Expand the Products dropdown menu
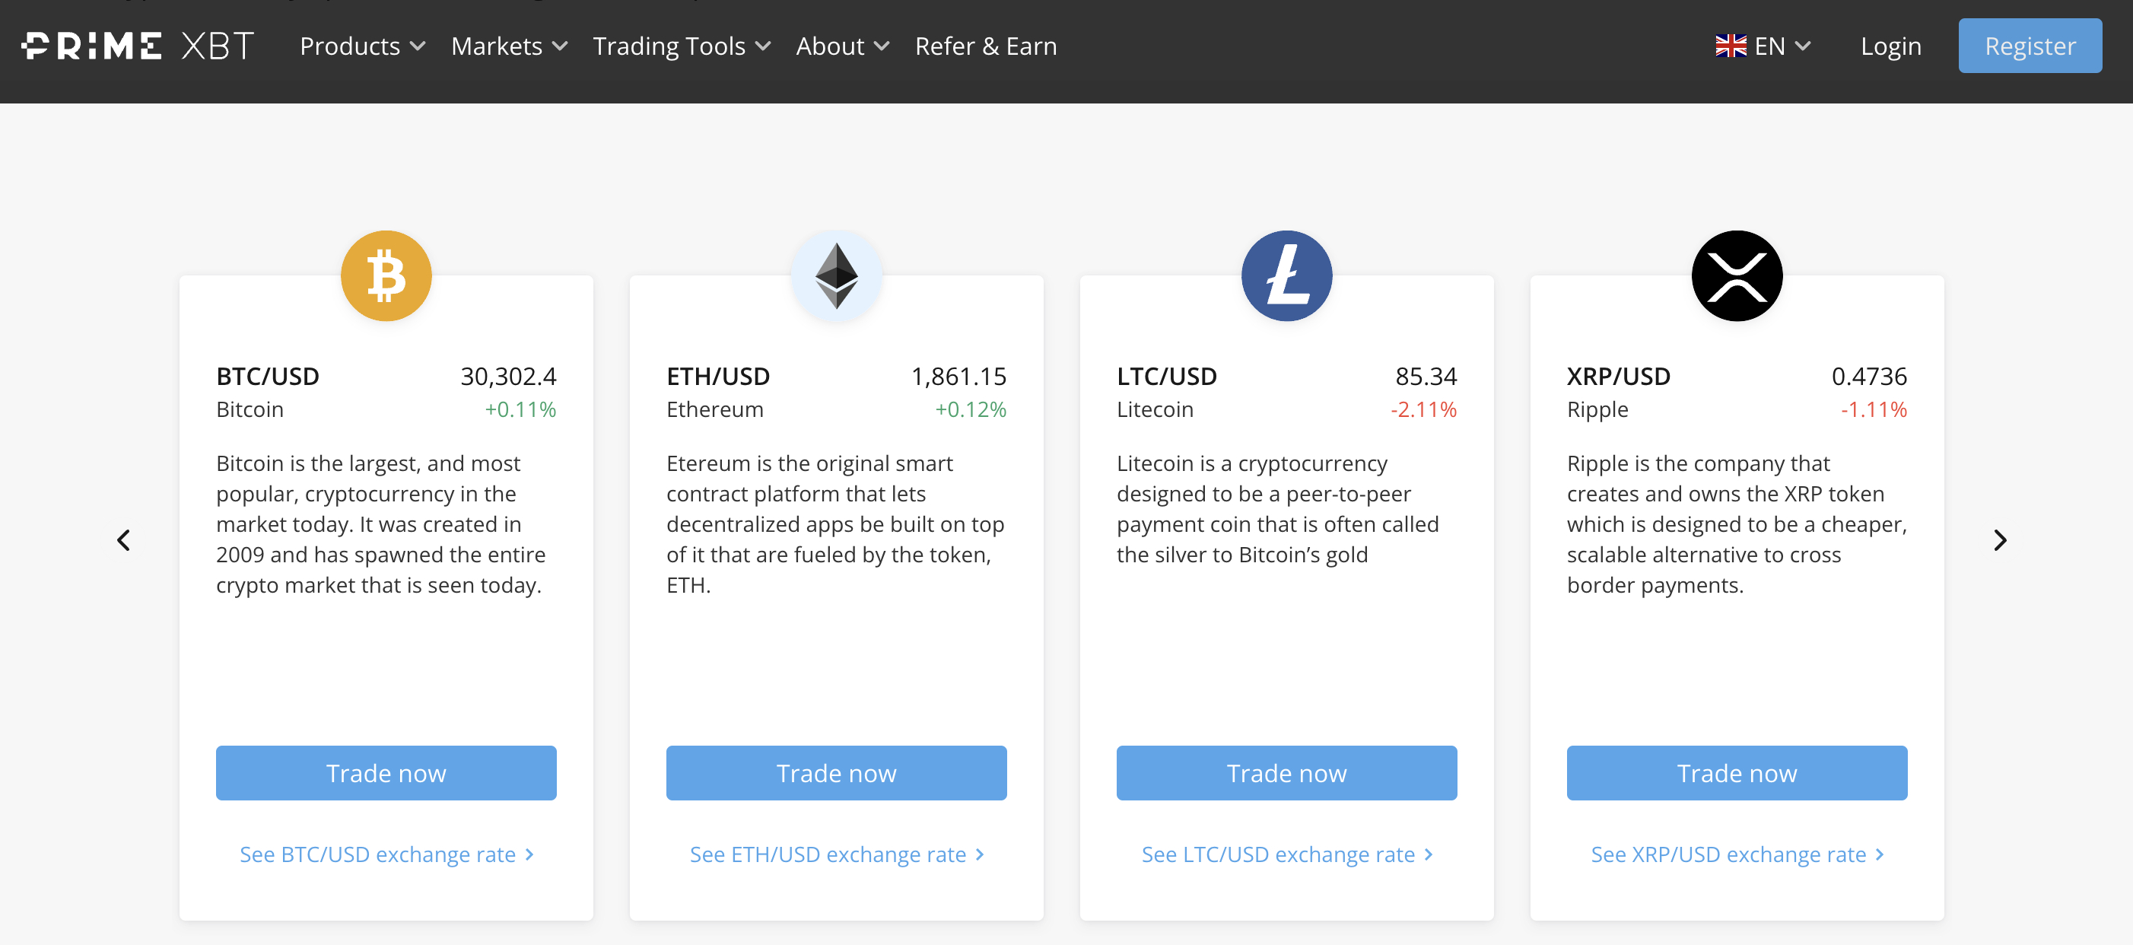This screenshot has width=2133, height=945. click(x=362, y=46)
